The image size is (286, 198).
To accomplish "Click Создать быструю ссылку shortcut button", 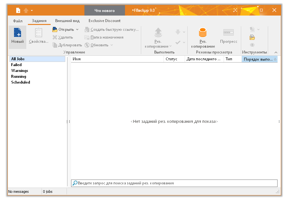I will (112, 29).
